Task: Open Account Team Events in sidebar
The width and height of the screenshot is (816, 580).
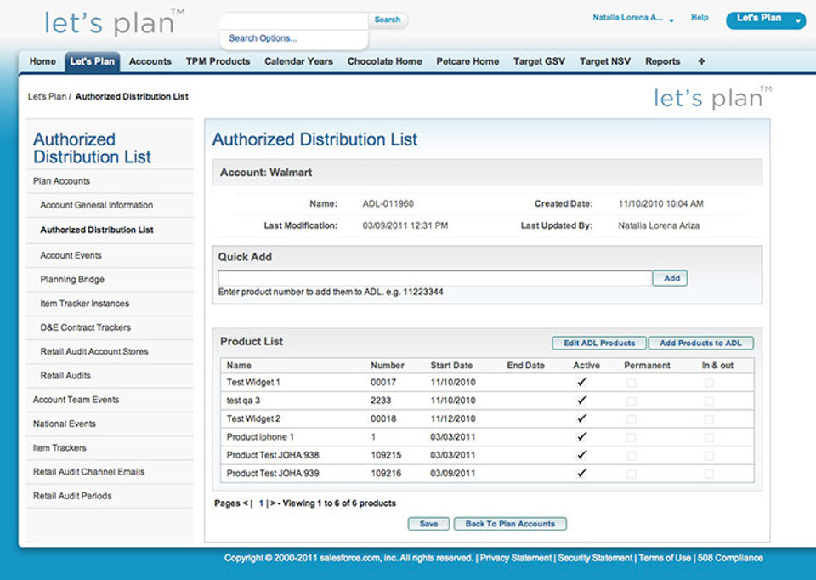Action: point(76,400)
